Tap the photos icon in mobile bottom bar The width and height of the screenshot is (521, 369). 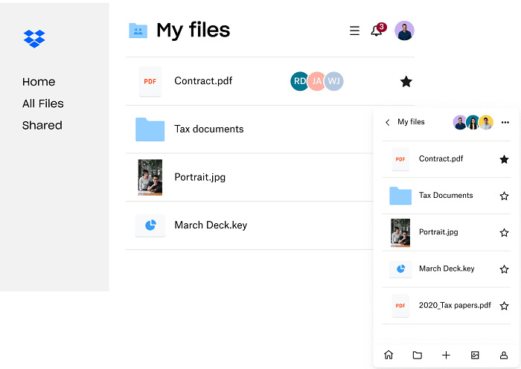[475, 355]
